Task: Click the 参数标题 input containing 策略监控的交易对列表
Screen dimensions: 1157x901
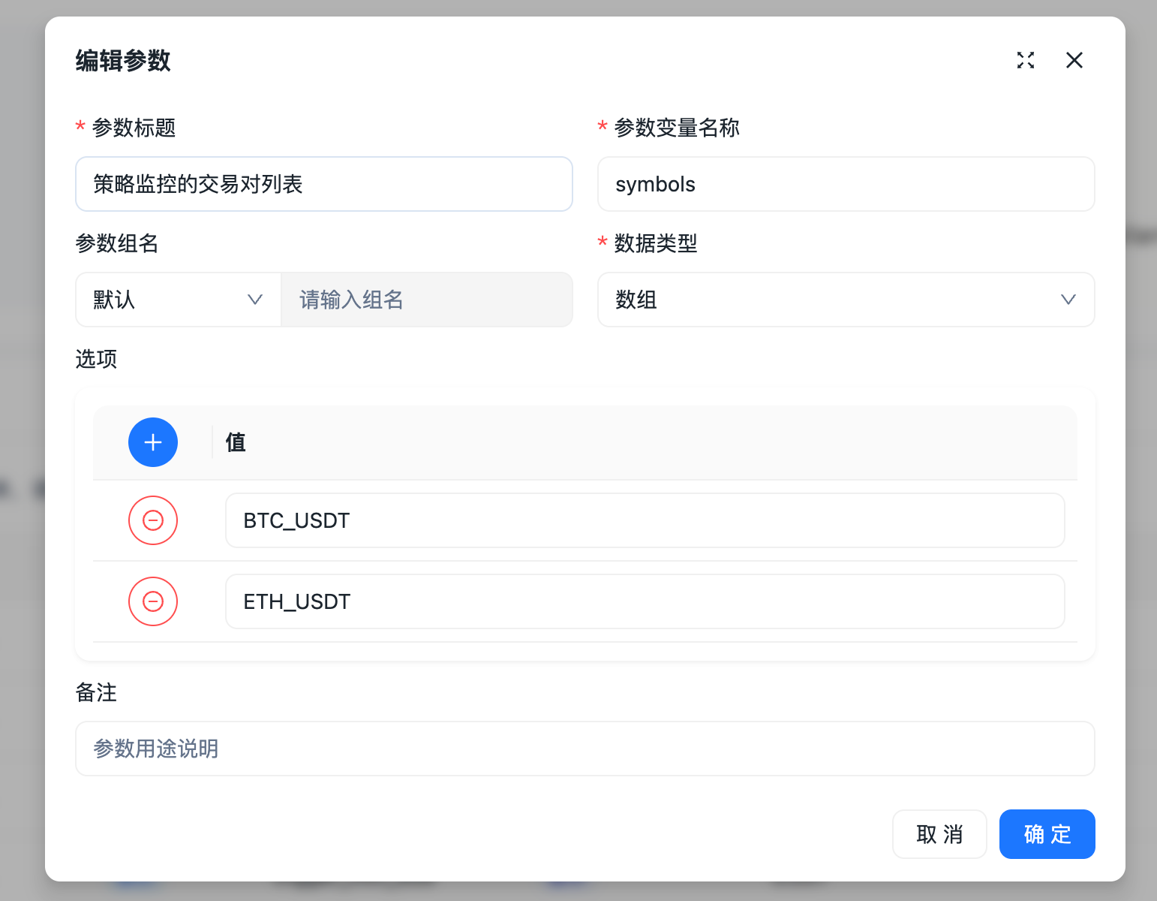Action: (324, 184)
